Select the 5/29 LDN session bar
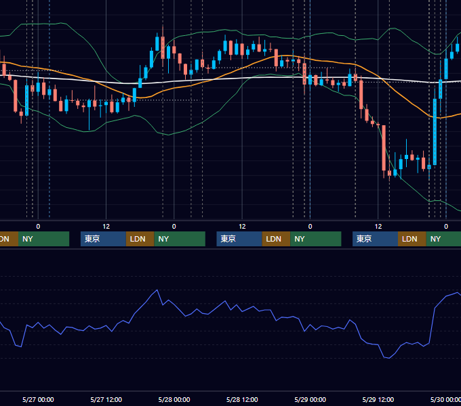This screenshot has width=461, height=406. [412, 239]
